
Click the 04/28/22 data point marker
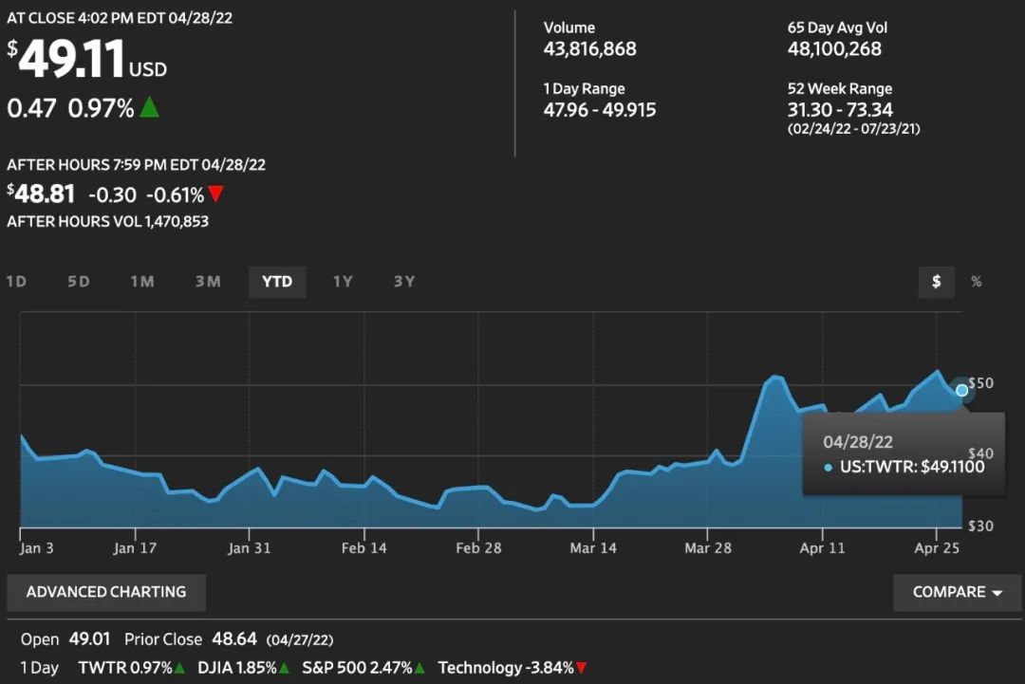tap(962, 390)
